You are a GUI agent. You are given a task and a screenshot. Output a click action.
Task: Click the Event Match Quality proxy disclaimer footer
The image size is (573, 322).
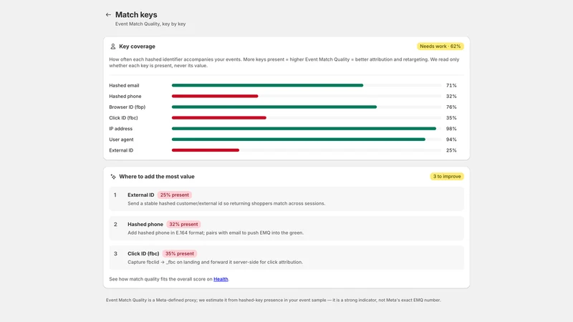274,300
